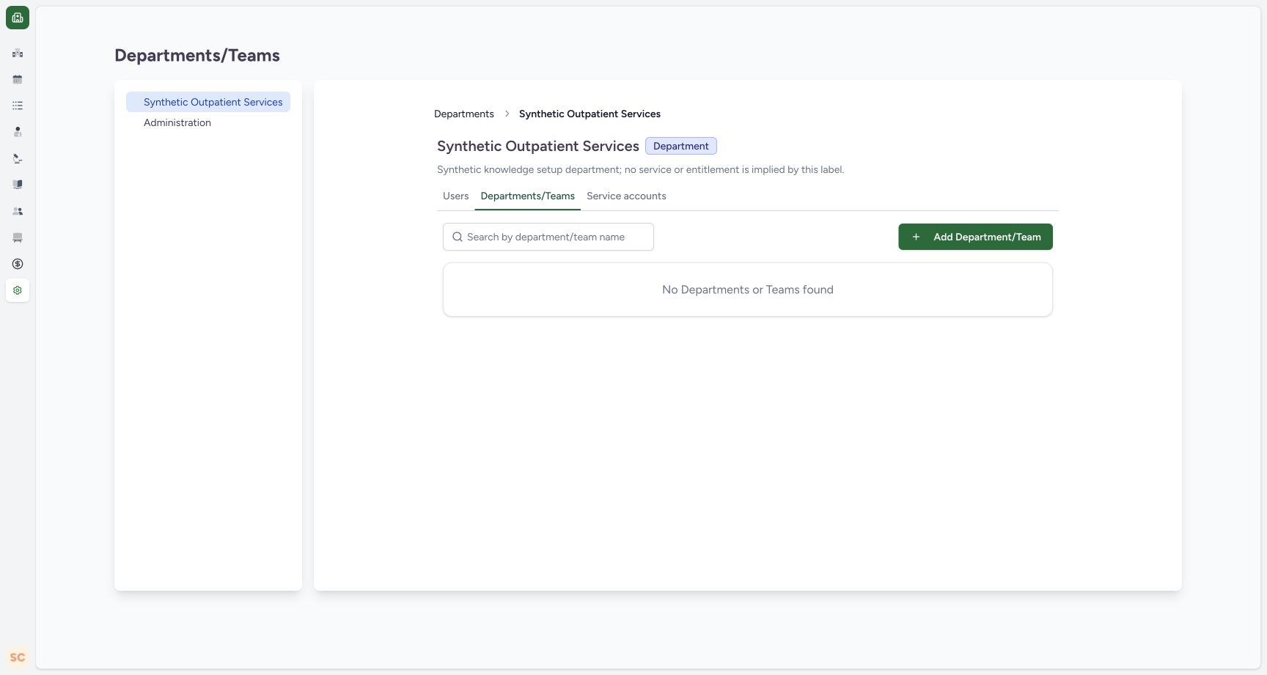This screenshot has width=1267, height=675.
Task: Open the waiting bench icon in sidebar
Action: [x=18, y=237]
